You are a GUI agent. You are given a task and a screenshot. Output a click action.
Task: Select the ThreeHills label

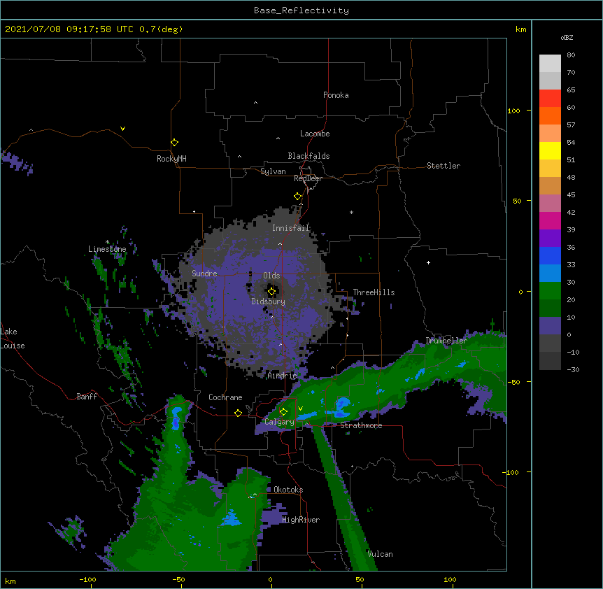[x=374, y=292]
